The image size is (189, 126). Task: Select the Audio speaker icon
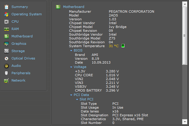(6, 66)
